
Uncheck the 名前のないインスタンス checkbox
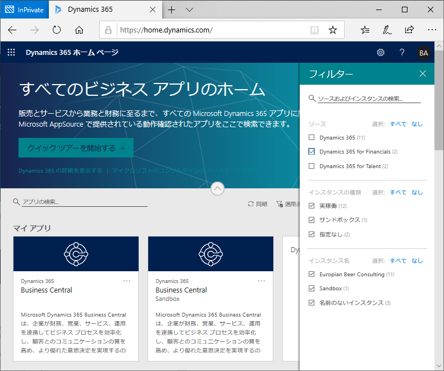[312, 303]
